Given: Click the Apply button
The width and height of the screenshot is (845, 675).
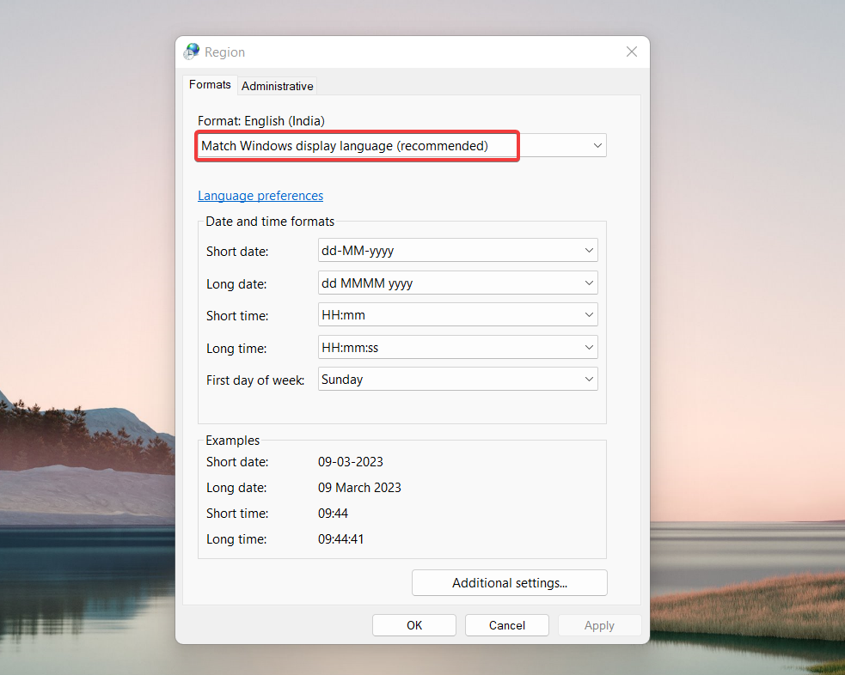Looking at the screenshot, I should pyautogui.click(x=599, y=625).
